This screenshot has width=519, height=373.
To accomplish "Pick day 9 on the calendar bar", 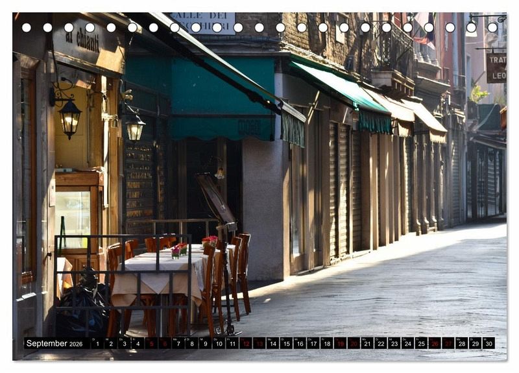I will click(x=205, y=344).
